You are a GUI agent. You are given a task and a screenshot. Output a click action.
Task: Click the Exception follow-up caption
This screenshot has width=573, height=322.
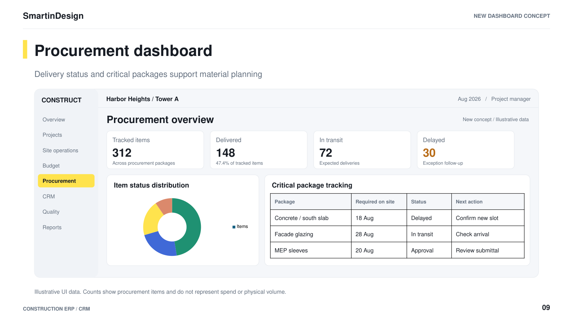coord(443,163)
